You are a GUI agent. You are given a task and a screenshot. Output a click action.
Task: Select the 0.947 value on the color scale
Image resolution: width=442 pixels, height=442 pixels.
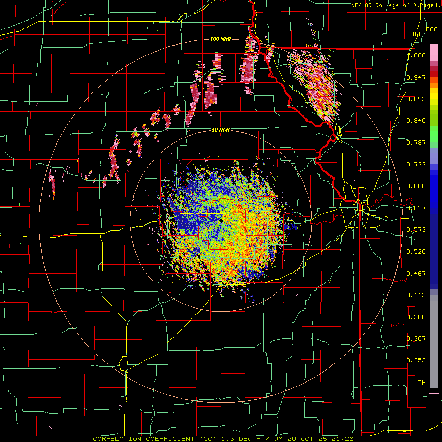tap(416, 77)
